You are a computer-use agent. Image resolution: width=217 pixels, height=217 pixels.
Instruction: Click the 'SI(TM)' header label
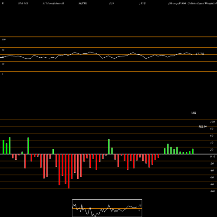pos(82,3)
